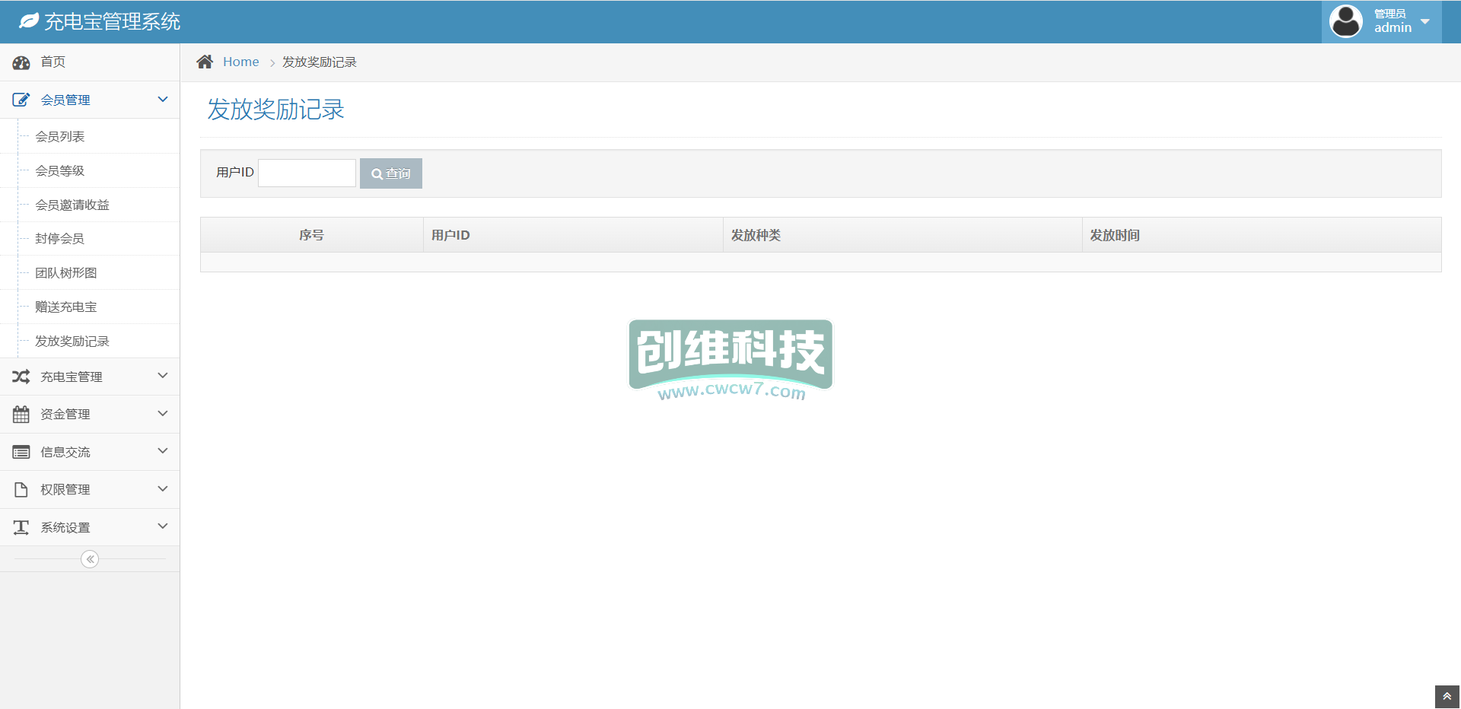Open 会员列表 in the sidebar
Image resolution: width=1461 pixels, height=709 pixels.
[x=60, y=137]
